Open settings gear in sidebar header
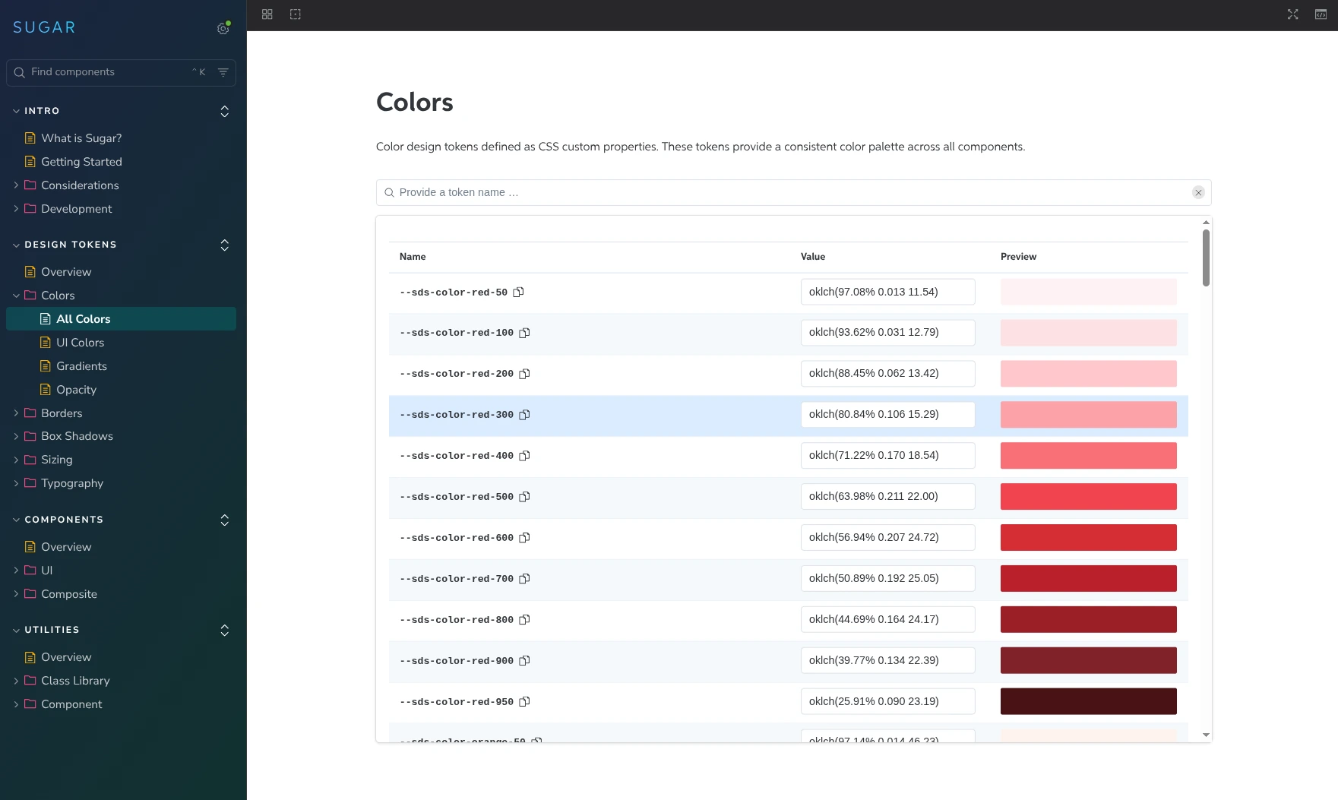Viewport: 1338px width, 800px height. pos(223,28)
